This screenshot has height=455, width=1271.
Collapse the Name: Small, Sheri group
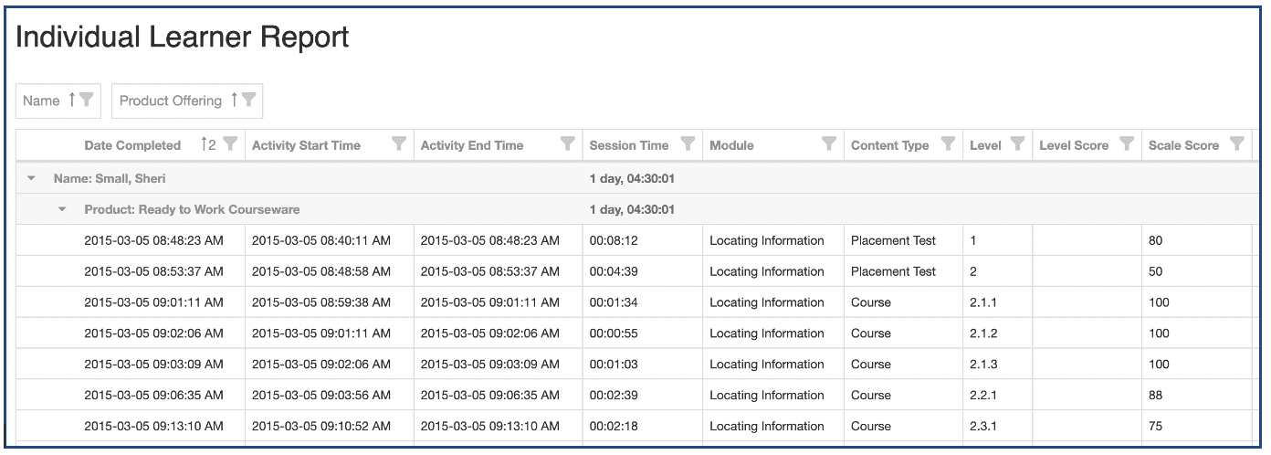tap(32, 179)
